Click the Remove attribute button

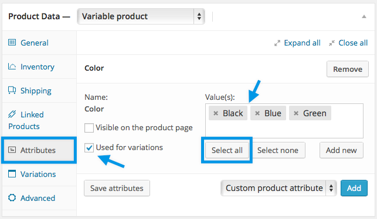[348, 69]
